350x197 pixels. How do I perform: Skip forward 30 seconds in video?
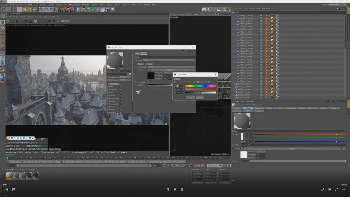coord(182,189)
